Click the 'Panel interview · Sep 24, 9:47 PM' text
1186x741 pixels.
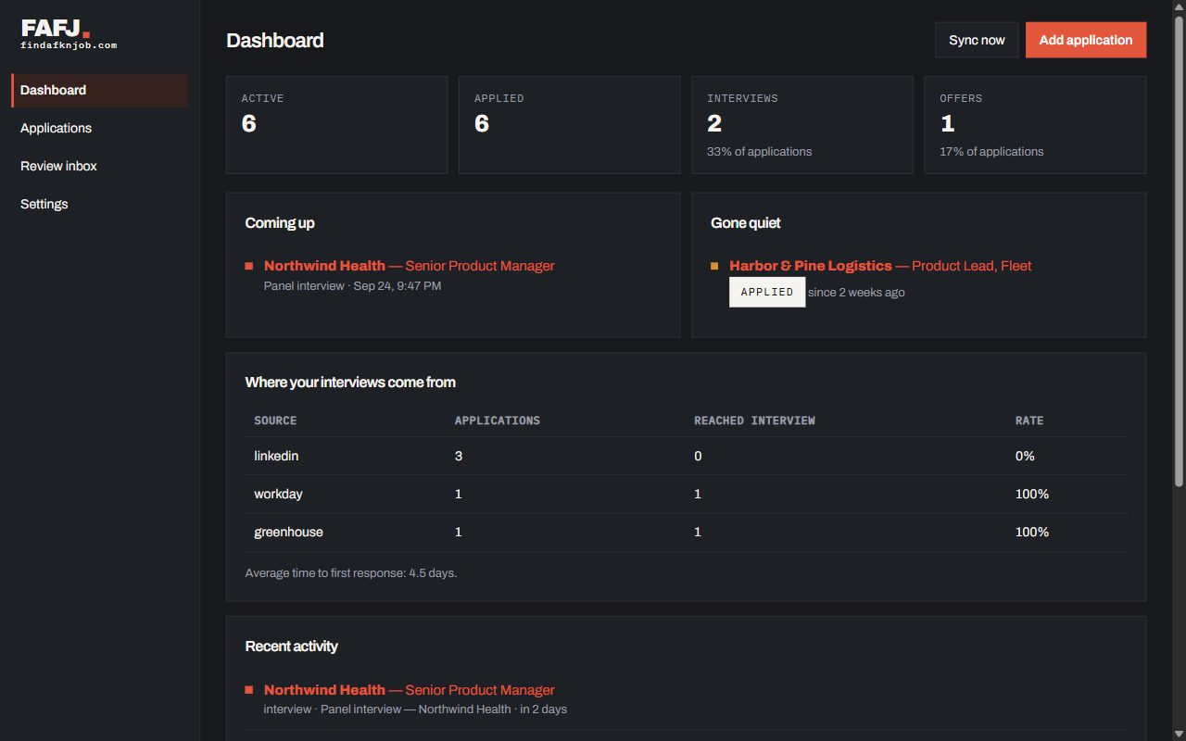[x=352, y=286]
